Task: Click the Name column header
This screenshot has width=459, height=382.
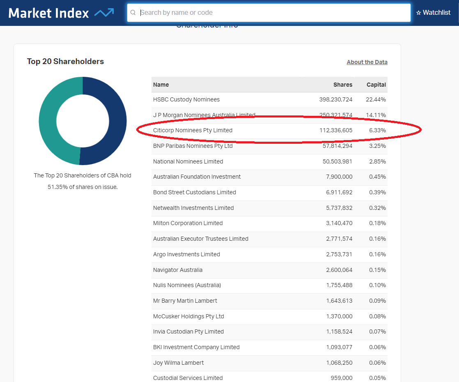Action: click(161, 85)
